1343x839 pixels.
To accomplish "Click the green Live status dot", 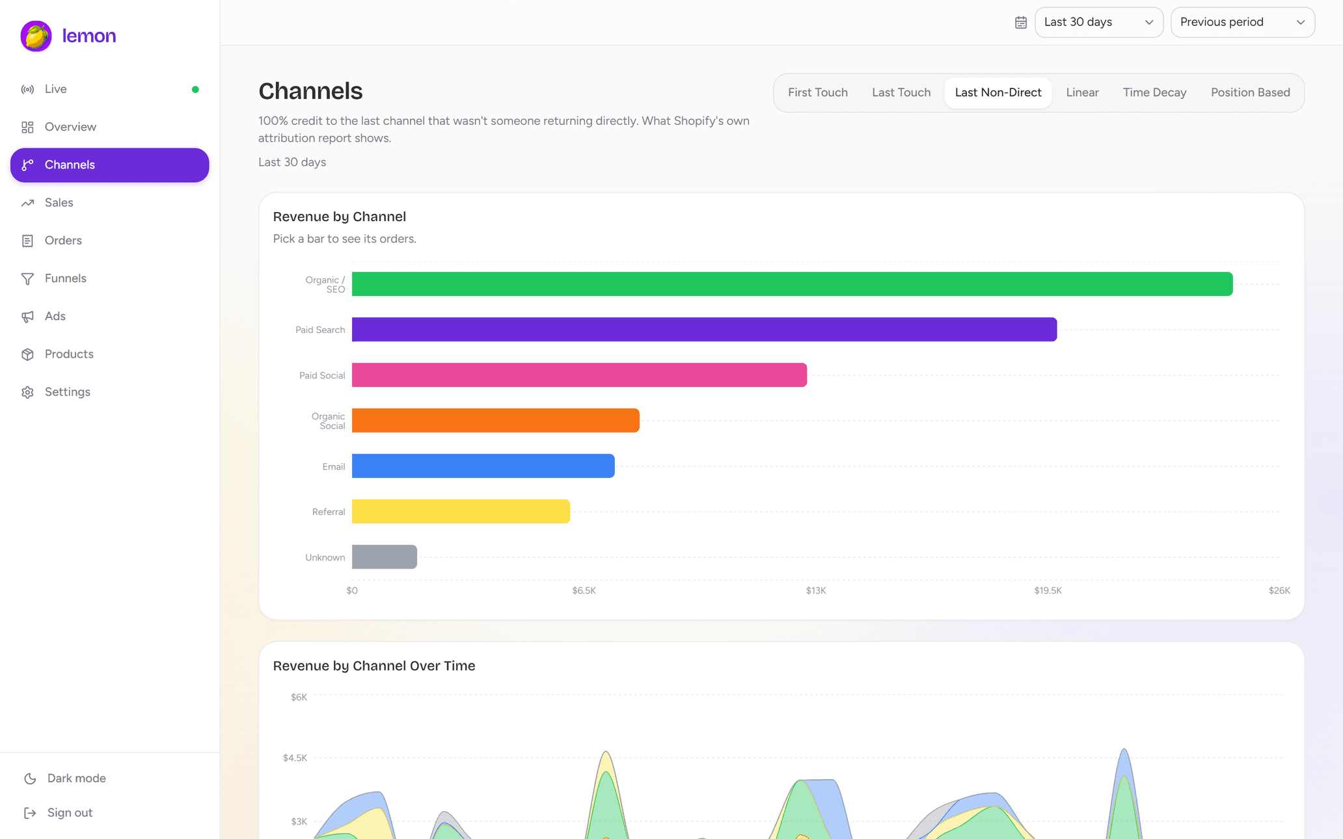I will click(x=195, y=90).
